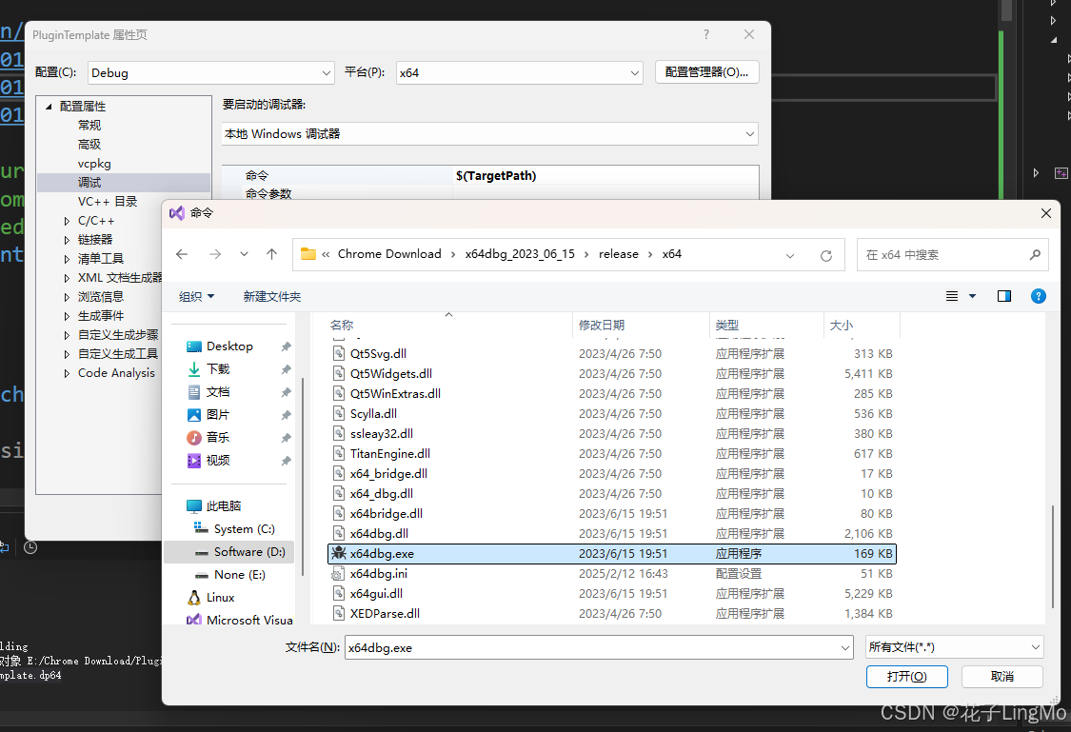Sort files by 类型 column
Screen dimensions: 1071x732
pyautogui.click(x=726, y=325)
